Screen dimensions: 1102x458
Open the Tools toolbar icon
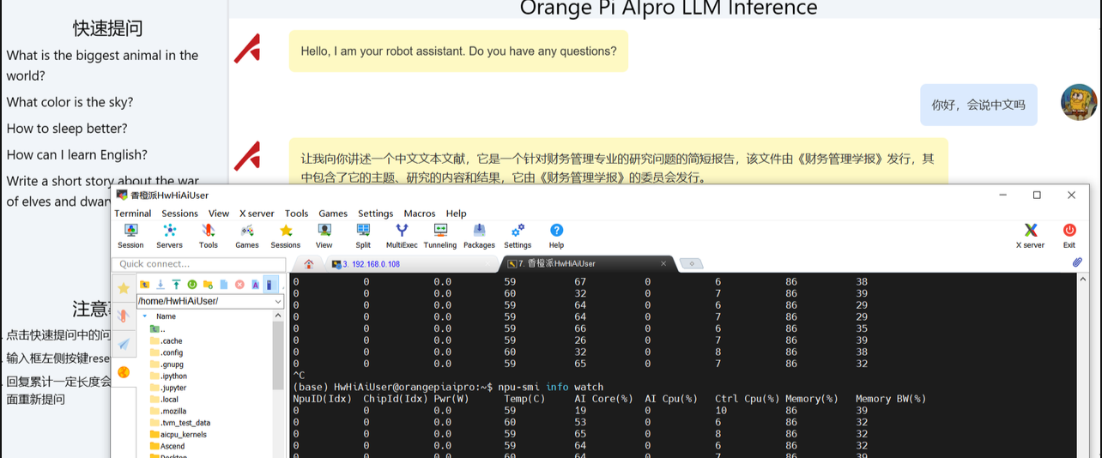coord(208,236)
